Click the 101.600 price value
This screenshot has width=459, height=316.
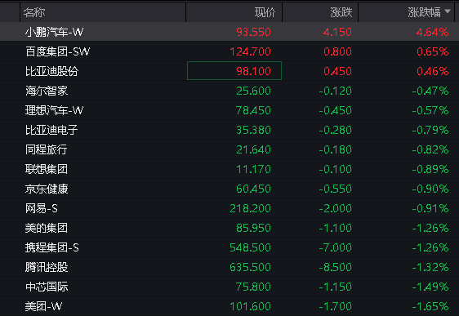pyautogui.click(x=250, y=306)
